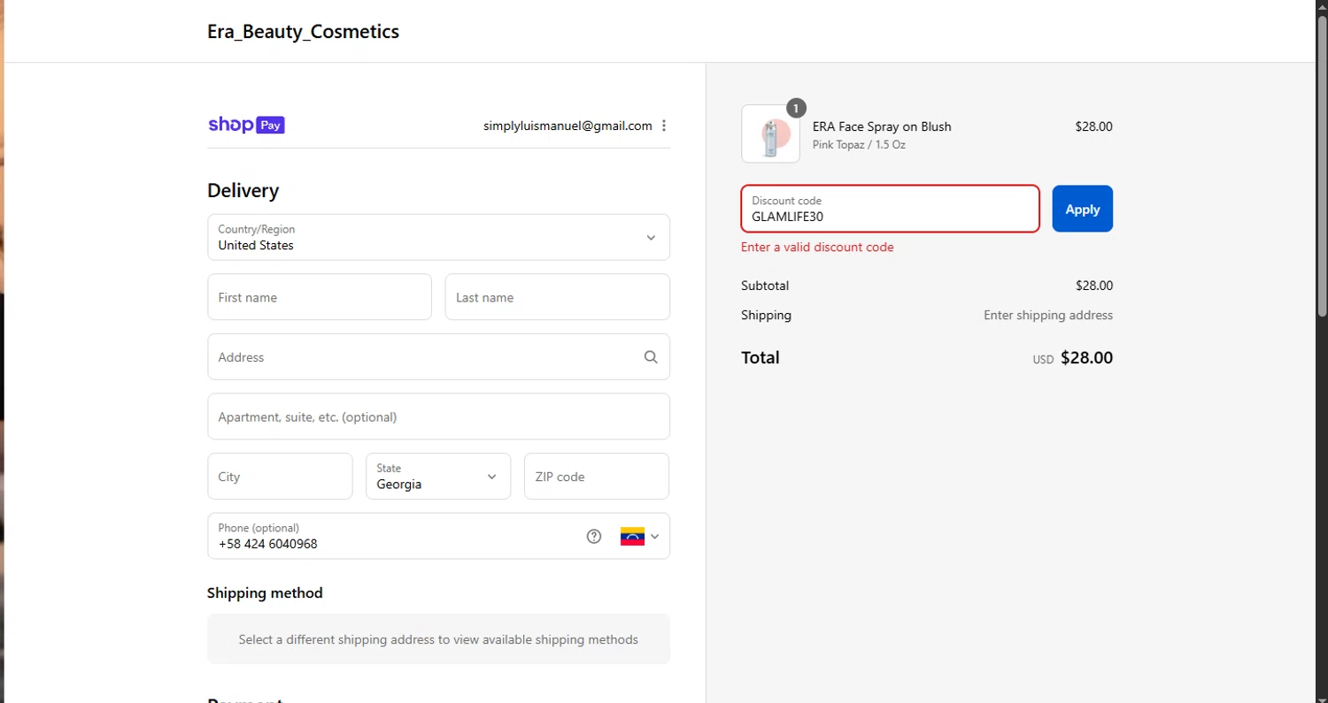Open the State dropdown showing Georgia
This screenshot has width=1328, height=703.
[438, 477]
